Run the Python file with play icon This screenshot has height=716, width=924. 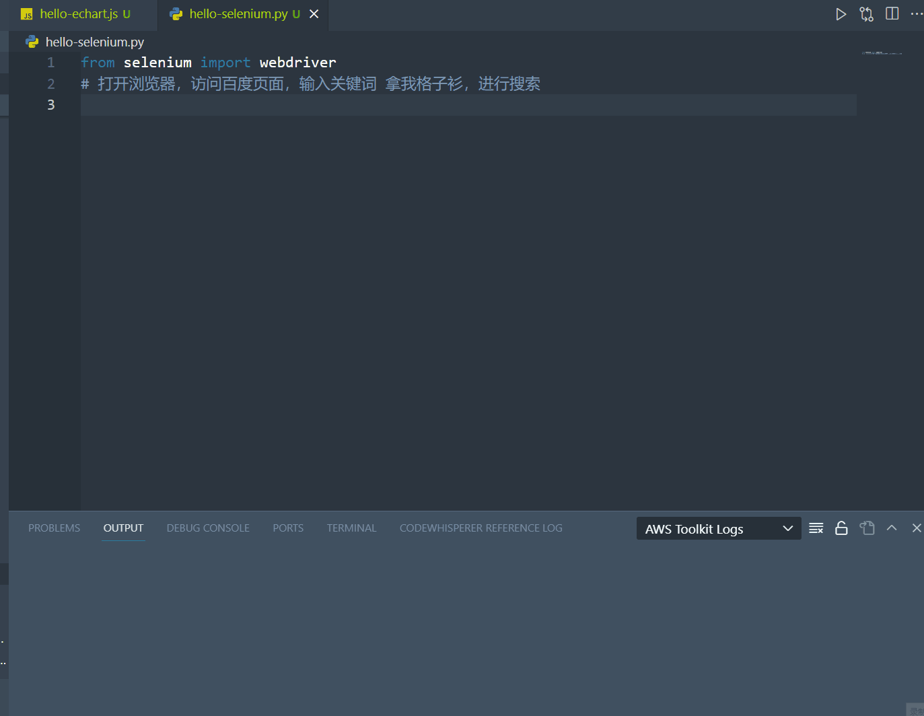coord(841,14)
